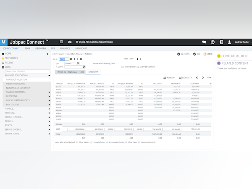
Task: Go to HOME in sidebar
Action: [x=7, y=53]
